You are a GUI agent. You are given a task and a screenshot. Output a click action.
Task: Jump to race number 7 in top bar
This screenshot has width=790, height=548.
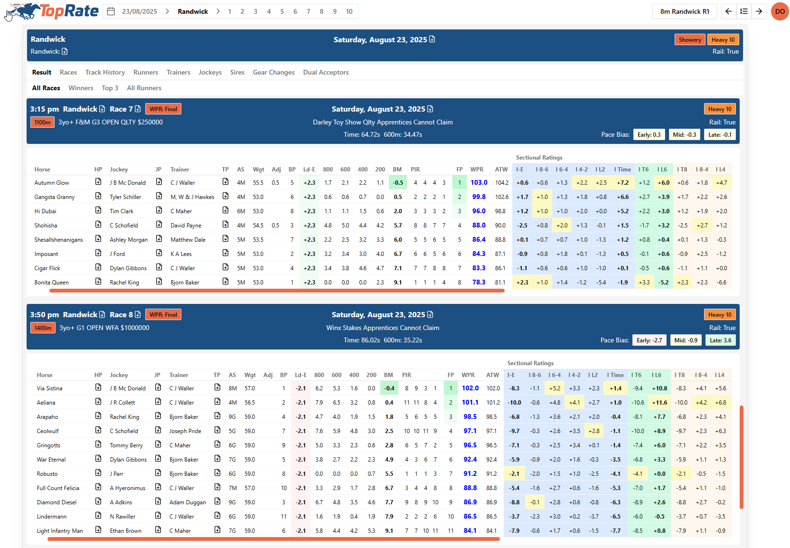[308, 11]
